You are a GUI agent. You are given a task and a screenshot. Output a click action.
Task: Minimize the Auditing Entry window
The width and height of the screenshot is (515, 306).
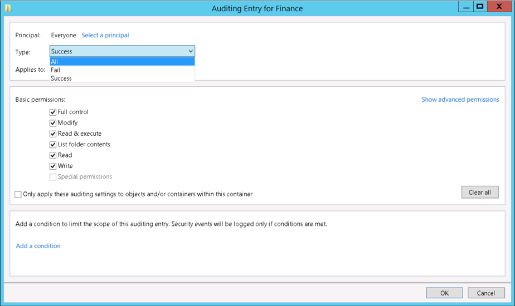(x=466, y=7)
